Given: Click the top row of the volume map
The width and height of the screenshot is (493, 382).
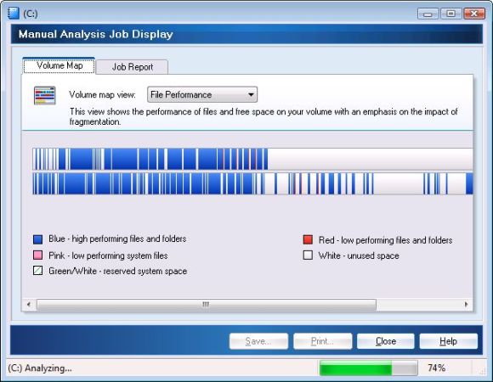Looking at the screenshot, I should click(x=252, y=159).
